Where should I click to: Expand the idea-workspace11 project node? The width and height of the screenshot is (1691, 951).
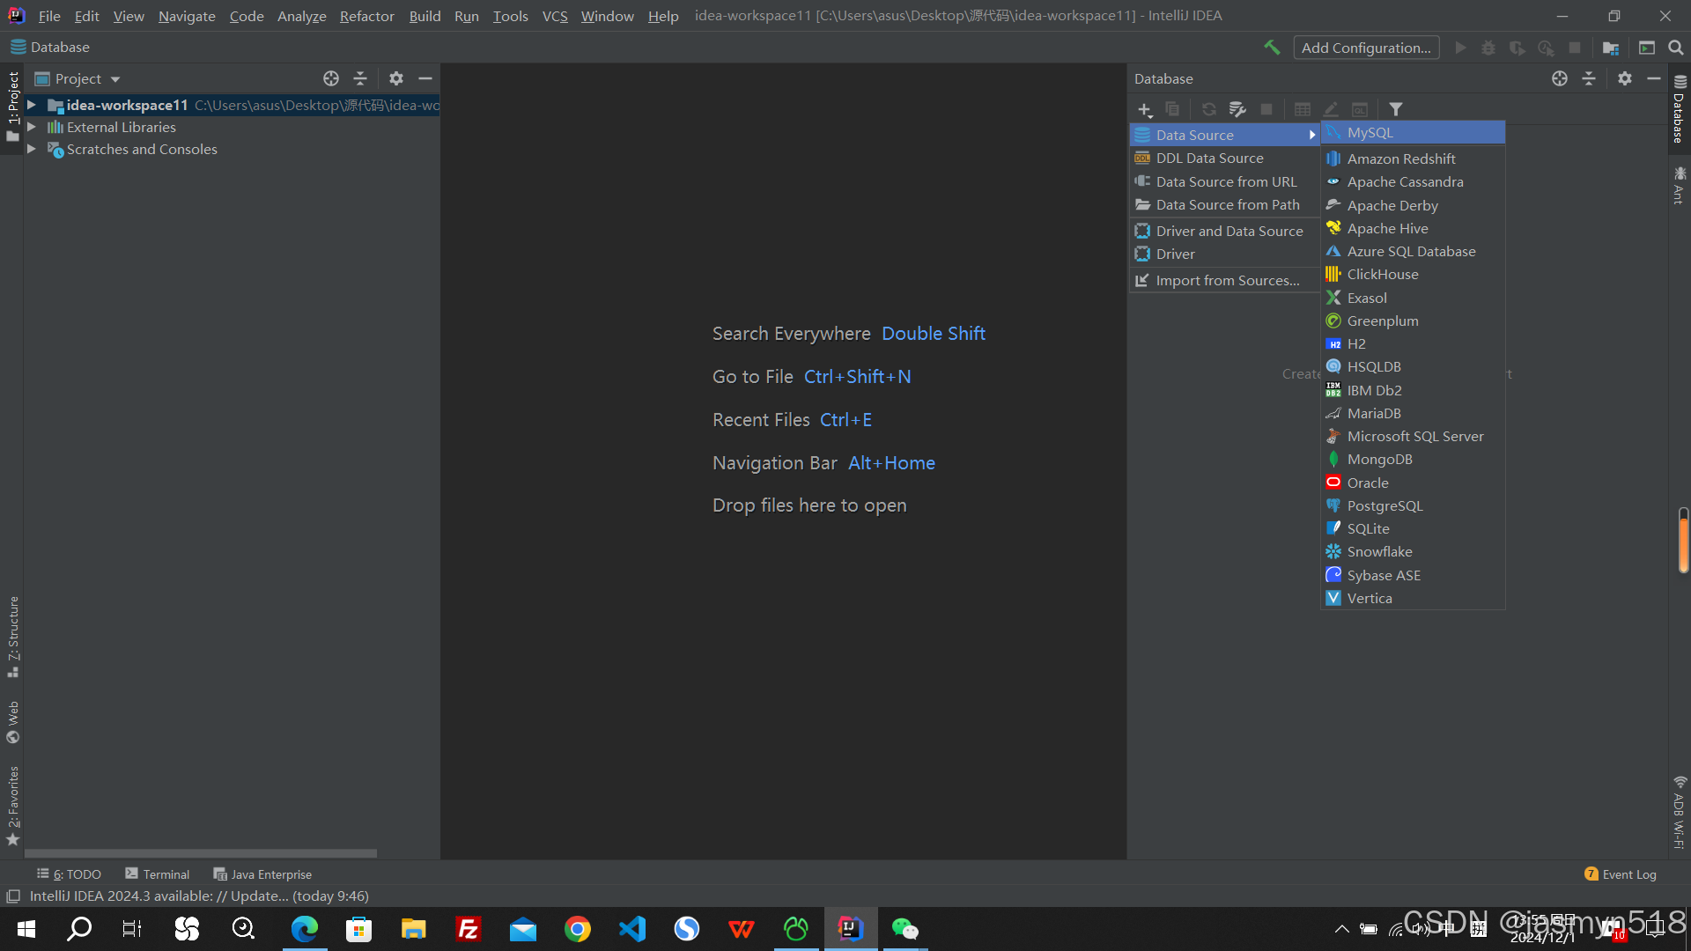32,105
